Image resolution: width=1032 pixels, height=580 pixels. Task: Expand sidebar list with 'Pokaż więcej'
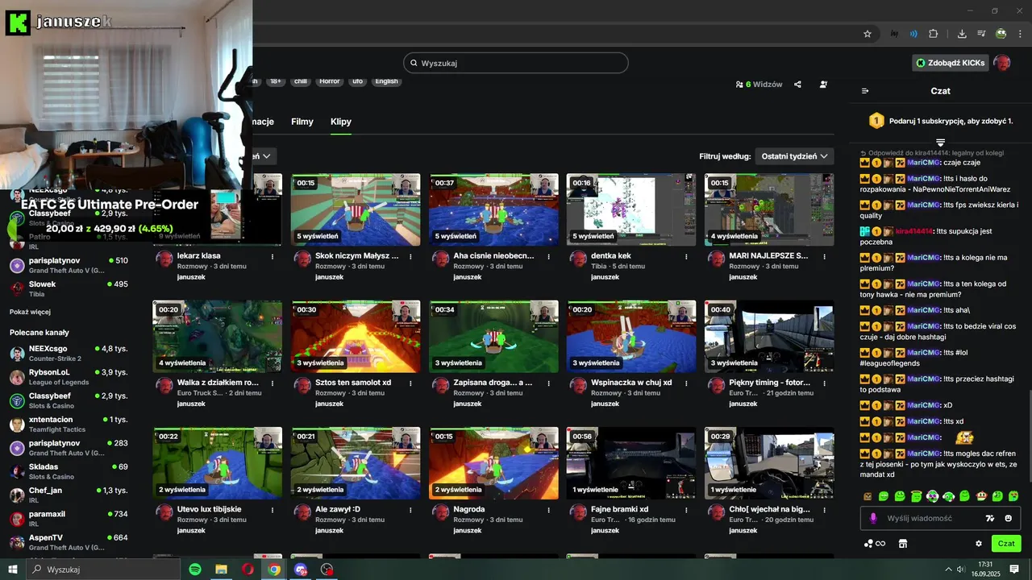click(x=30, y=312)
